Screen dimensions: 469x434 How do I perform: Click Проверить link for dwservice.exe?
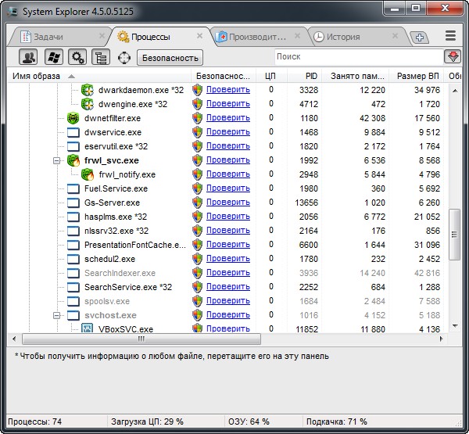[227, 132]
